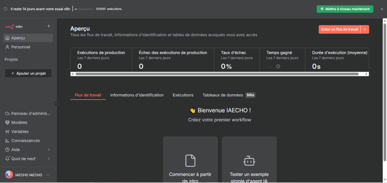Select the Tester un exemple simple d'agent IA card
387x183 pixels.
pos(249,160)
